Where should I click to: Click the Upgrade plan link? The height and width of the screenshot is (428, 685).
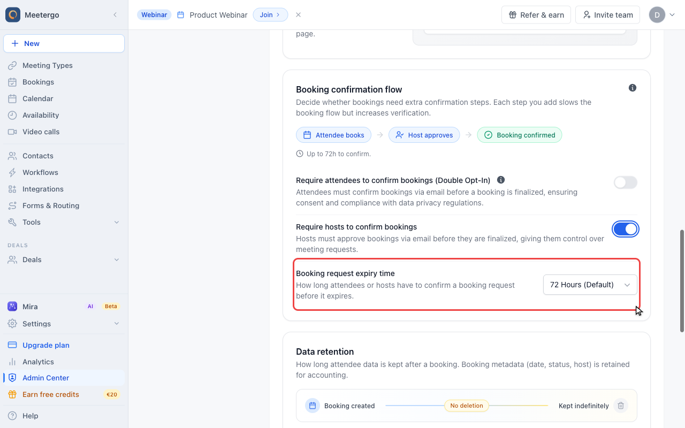pos(46,345)
